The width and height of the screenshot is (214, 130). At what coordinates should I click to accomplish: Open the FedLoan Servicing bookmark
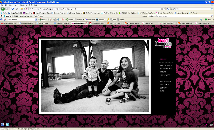tap(181, 13)
